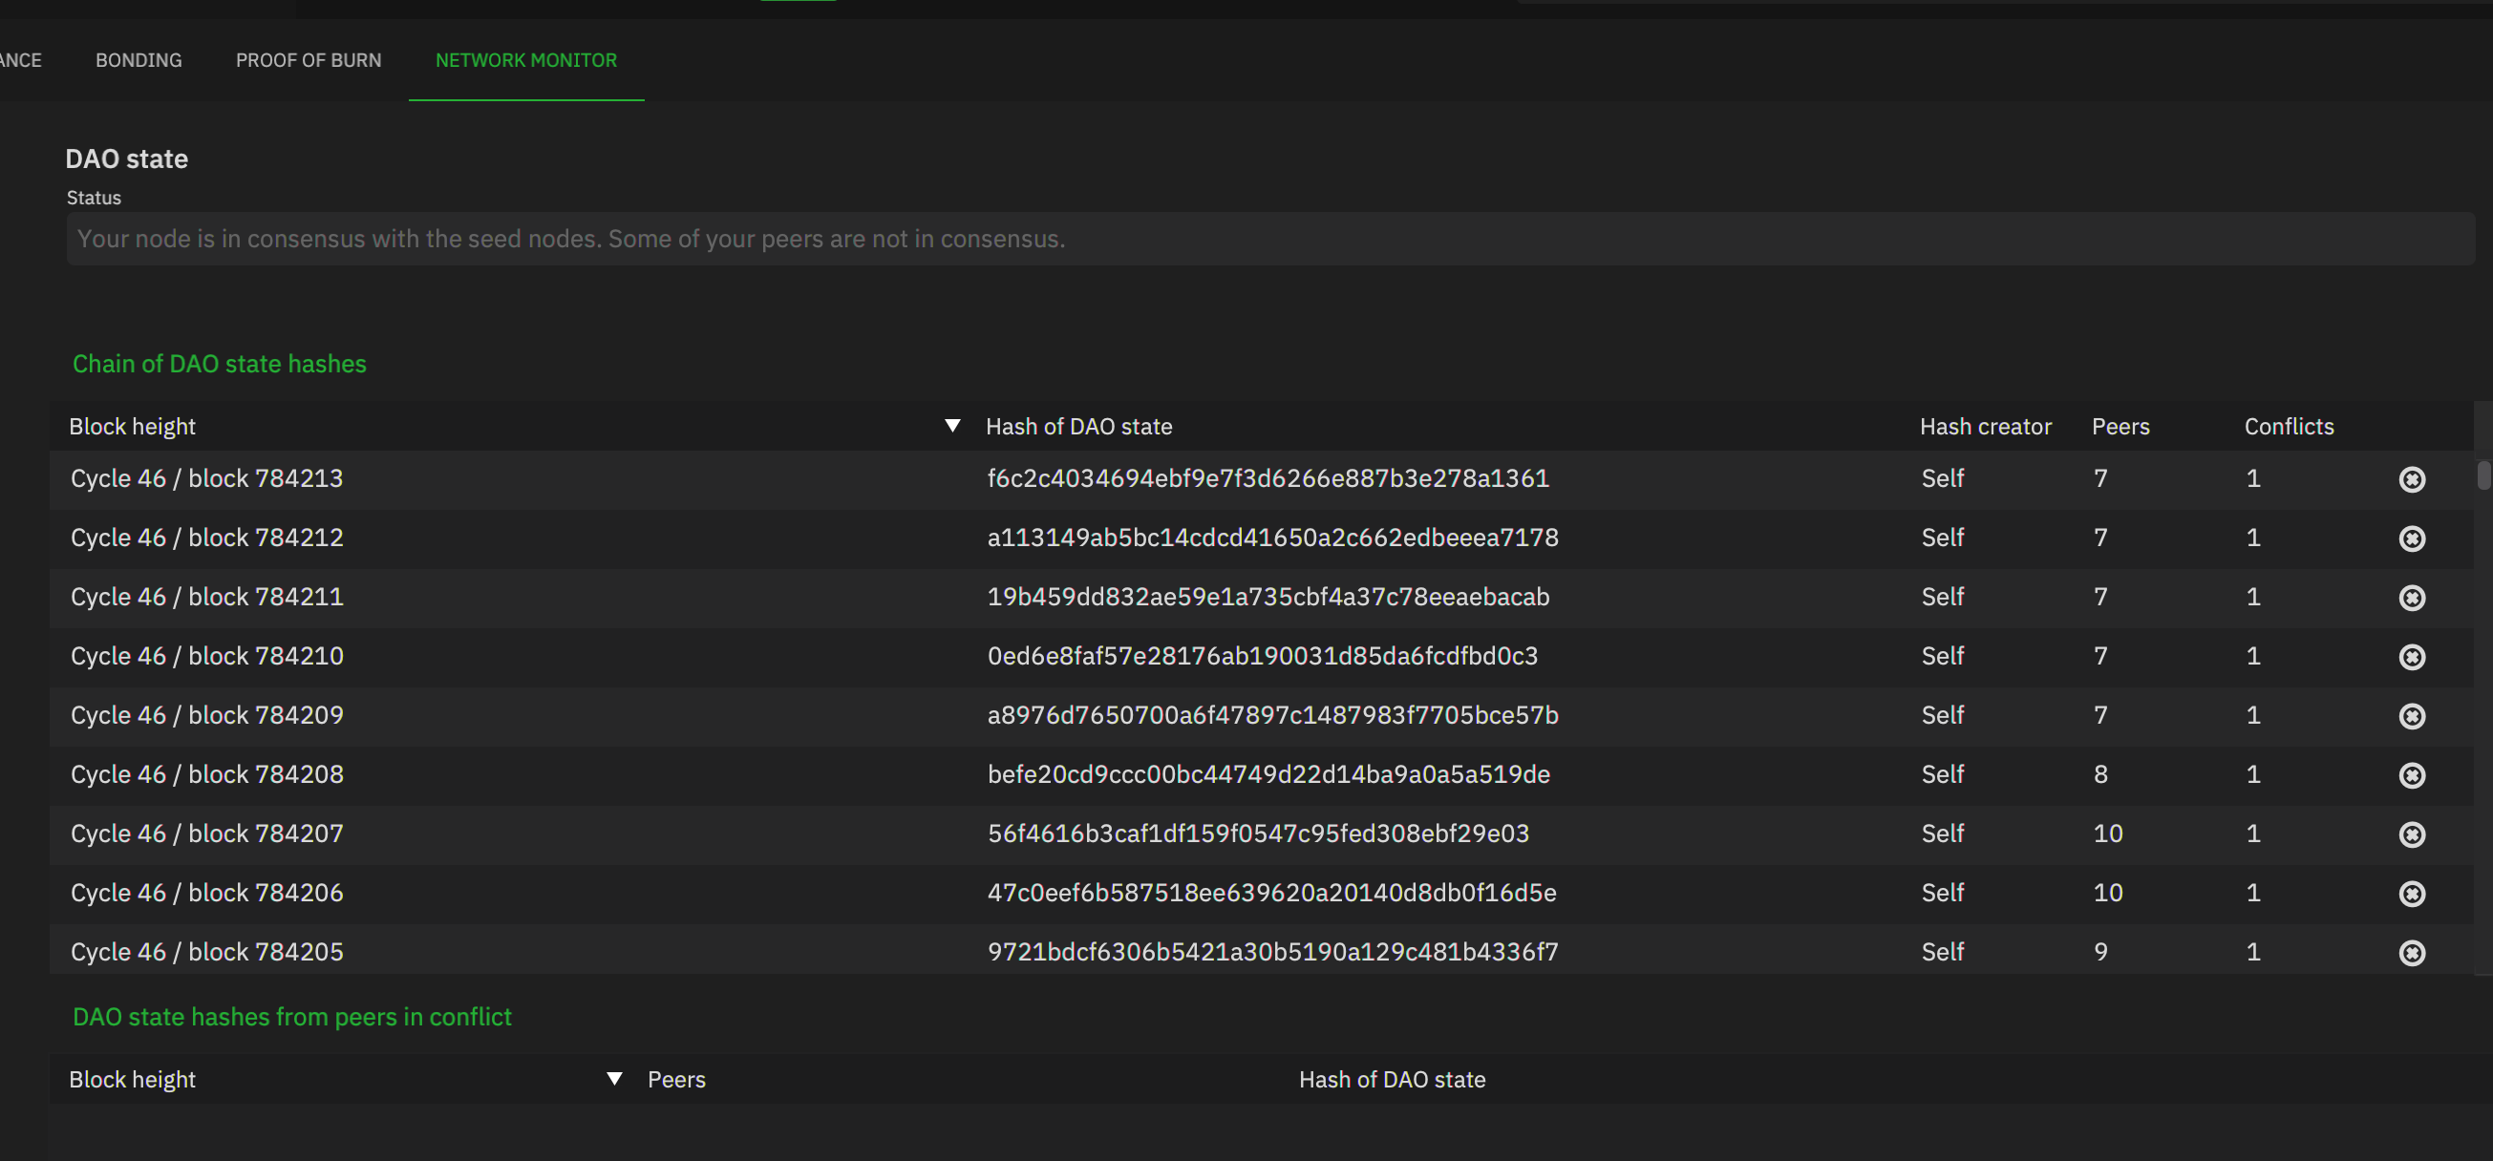This screenshot has width=2493, height=1161.
Task: Sort by the Hash of DAO state column
Action: 1079,426
